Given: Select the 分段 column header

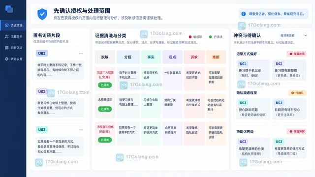Looking at the screenshot, I should 128,57.
